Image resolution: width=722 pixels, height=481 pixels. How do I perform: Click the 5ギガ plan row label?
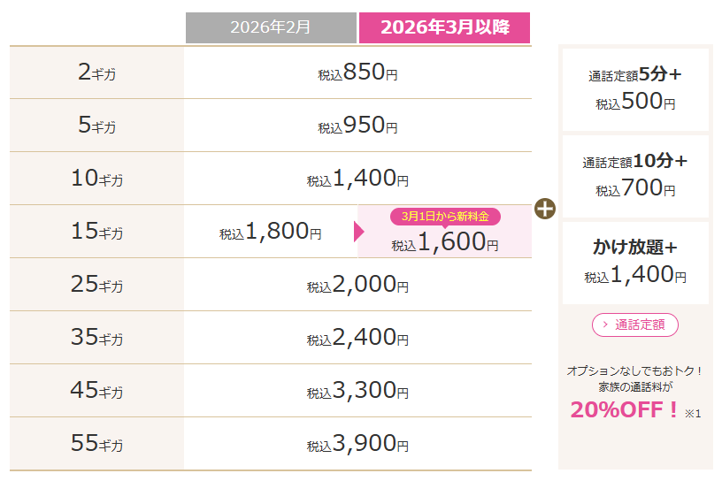point(96,126)
